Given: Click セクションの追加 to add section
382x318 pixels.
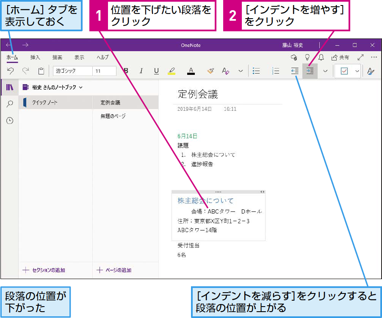Looking at the screenshot, I should [44, 270].
